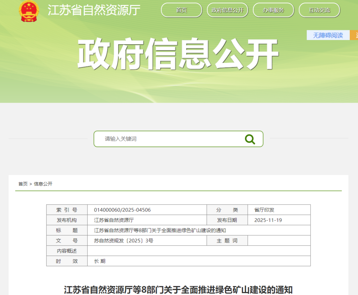Click the 请输入关键词 search input field

click(x=169, y=139)
